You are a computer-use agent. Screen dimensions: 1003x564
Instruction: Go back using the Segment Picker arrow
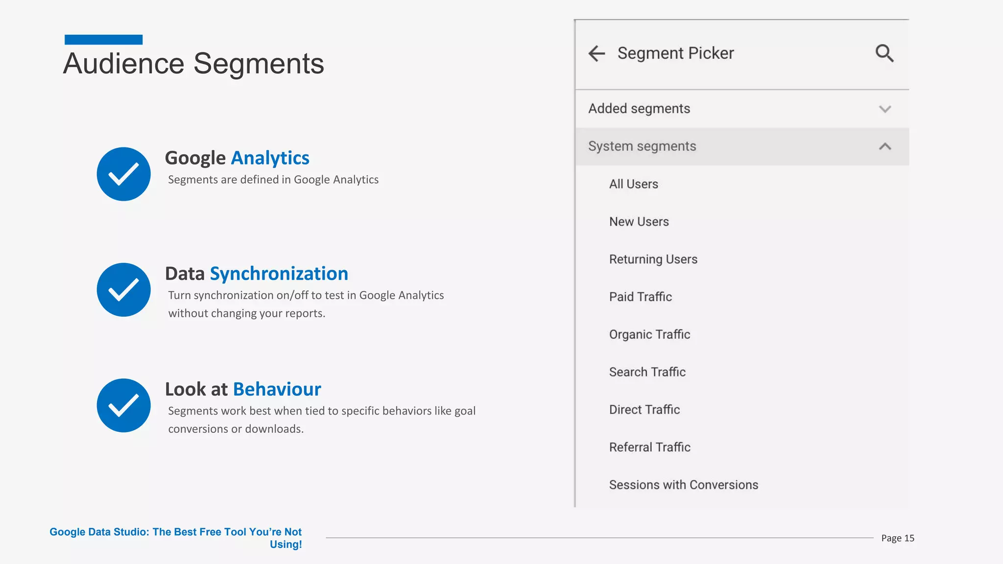597,53
